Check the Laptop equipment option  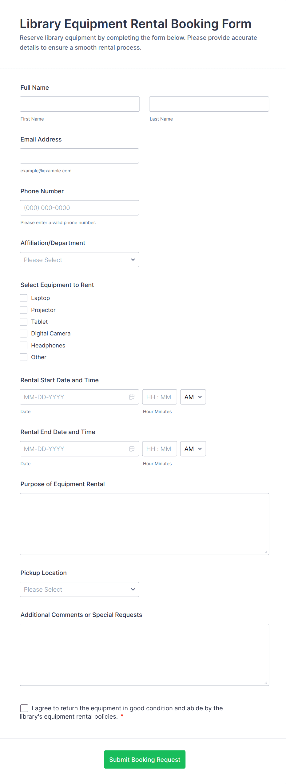tap(24, 298)
